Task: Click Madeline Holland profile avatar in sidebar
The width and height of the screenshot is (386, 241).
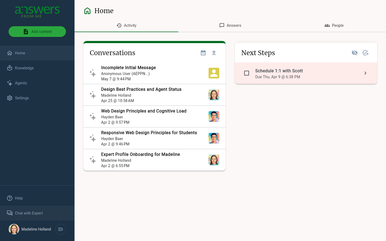Action: click(14, 229)
